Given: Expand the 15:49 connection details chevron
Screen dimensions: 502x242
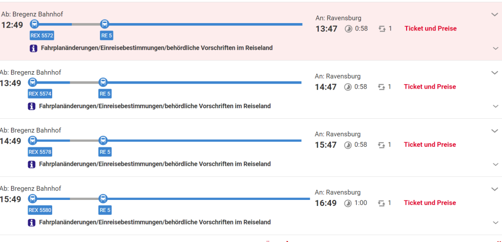Looking at the screenshot, I should [x=494, y=189].
